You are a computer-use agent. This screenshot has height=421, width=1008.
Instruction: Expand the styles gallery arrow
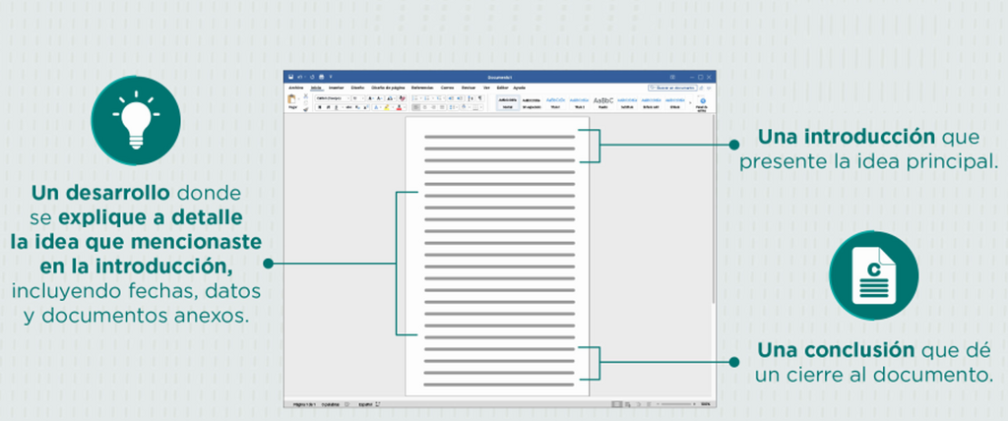[x=688, y=102]
